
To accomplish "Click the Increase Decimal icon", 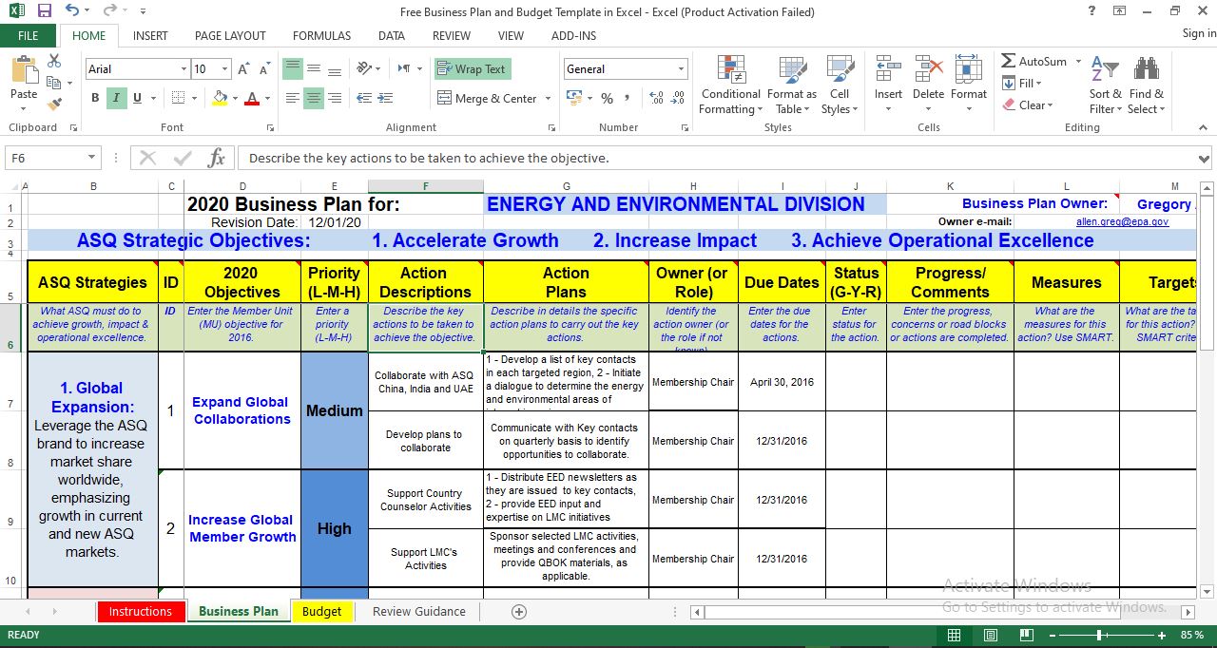I will [656, 97].
